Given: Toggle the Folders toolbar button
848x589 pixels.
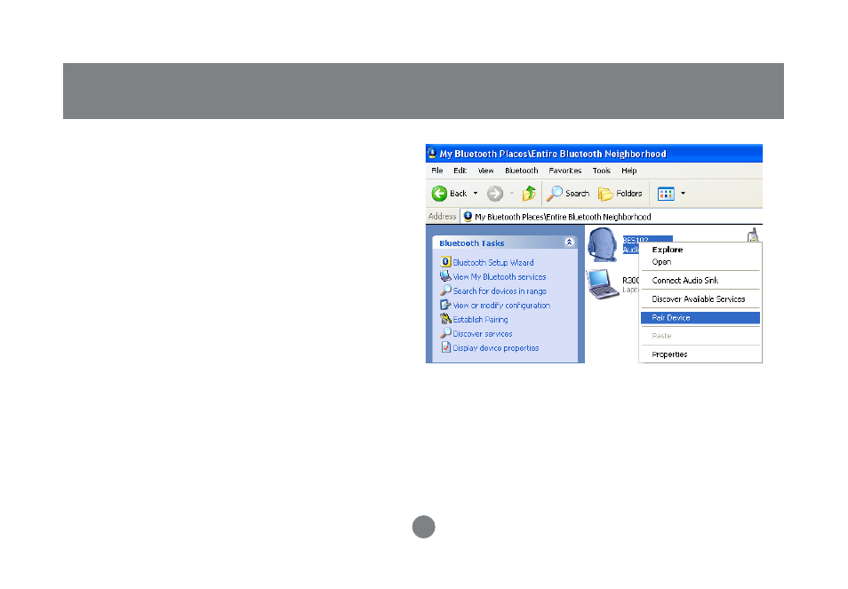Looking at the screenshot, I should [x=620, y=194].
